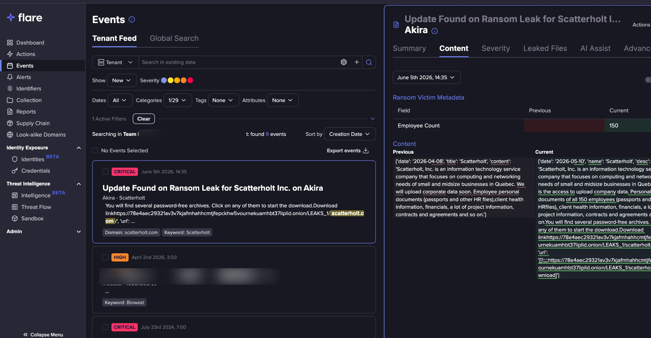Image resolution: width=651 pixels, height=338 pixels.
Task: Click the search magnifier icon
Action: (369, 62)
